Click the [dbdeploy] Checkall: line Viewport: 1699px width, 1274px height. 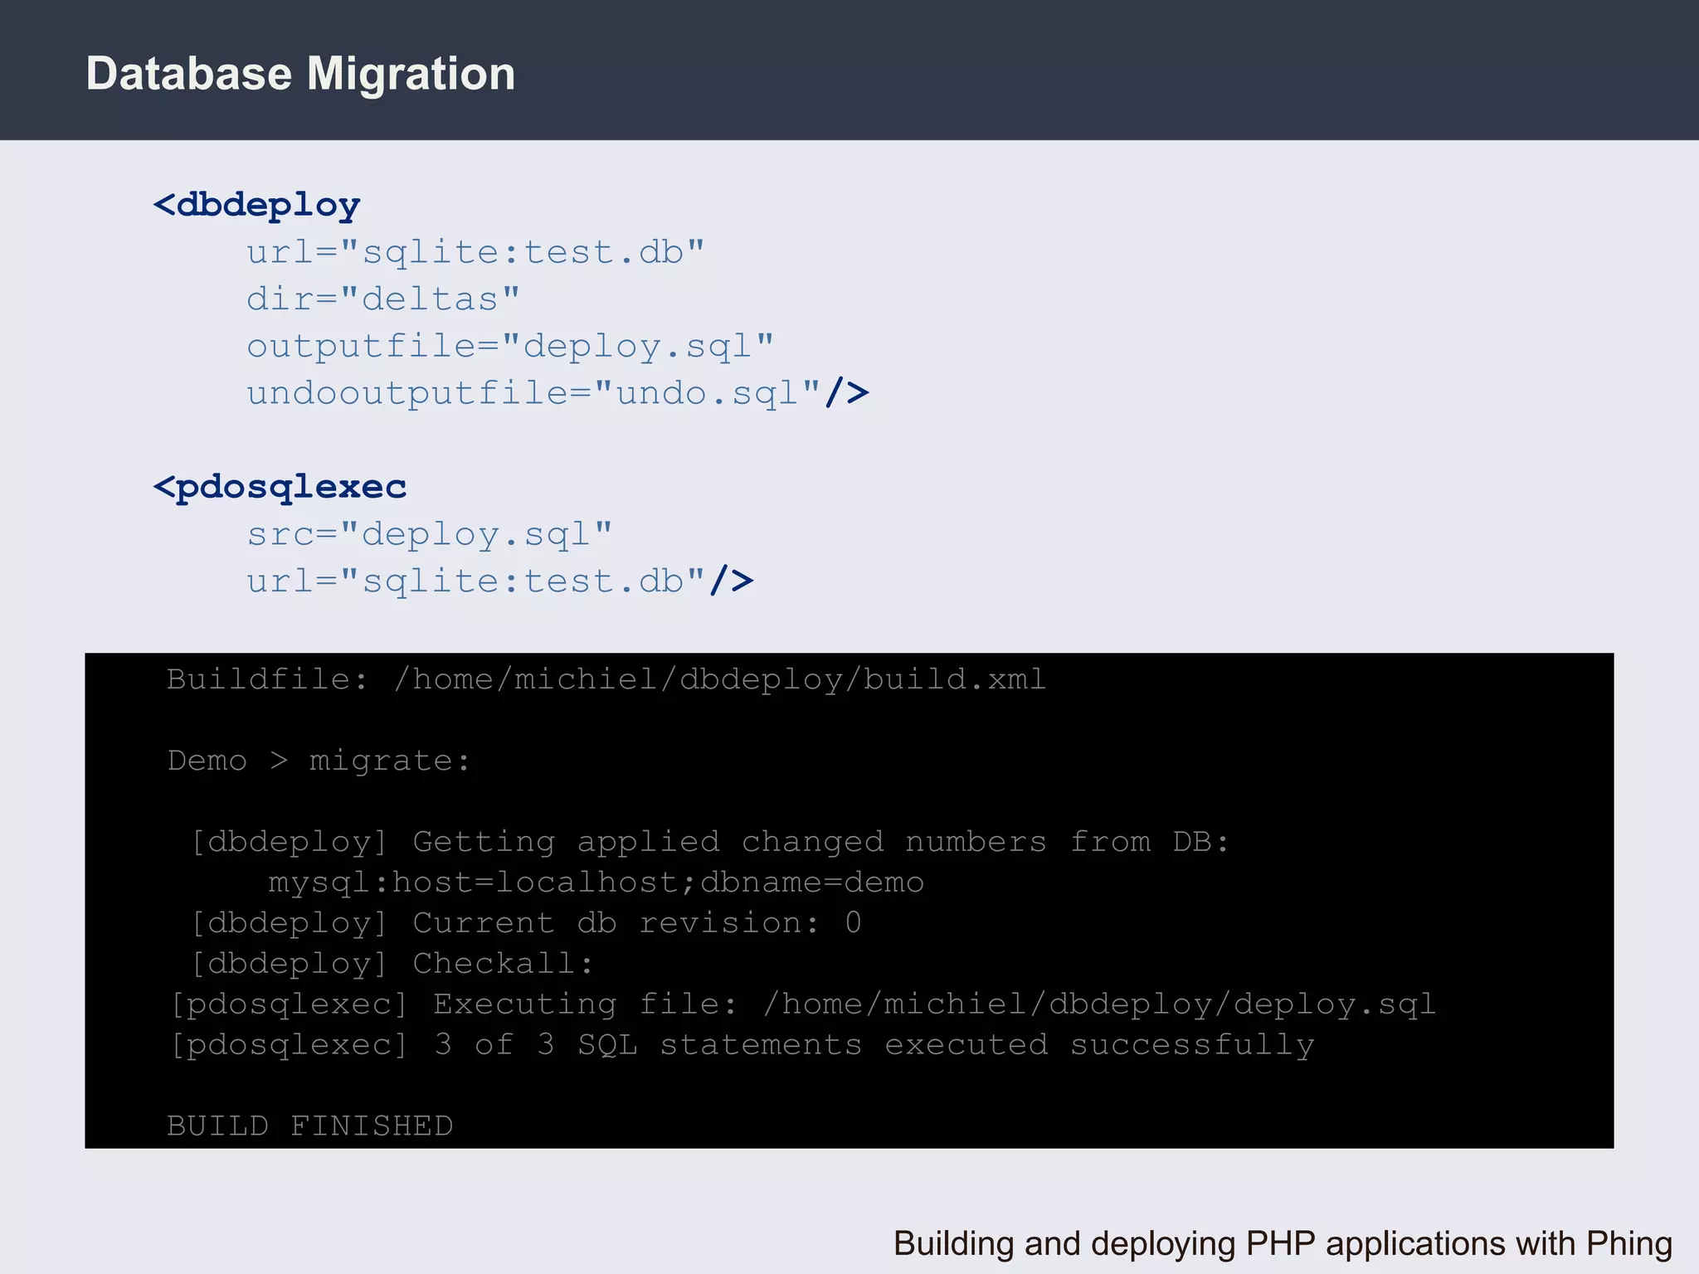point(392,964)
